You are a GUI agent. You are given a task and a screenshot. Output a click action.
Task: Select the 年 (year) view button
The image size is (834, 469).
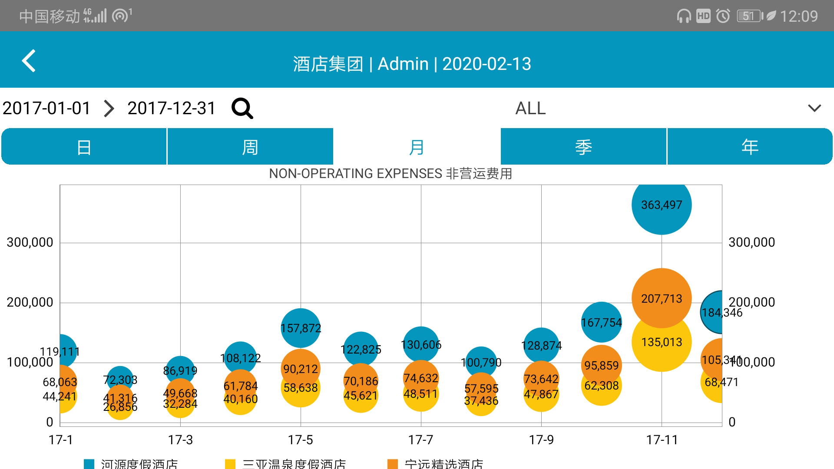750,147
